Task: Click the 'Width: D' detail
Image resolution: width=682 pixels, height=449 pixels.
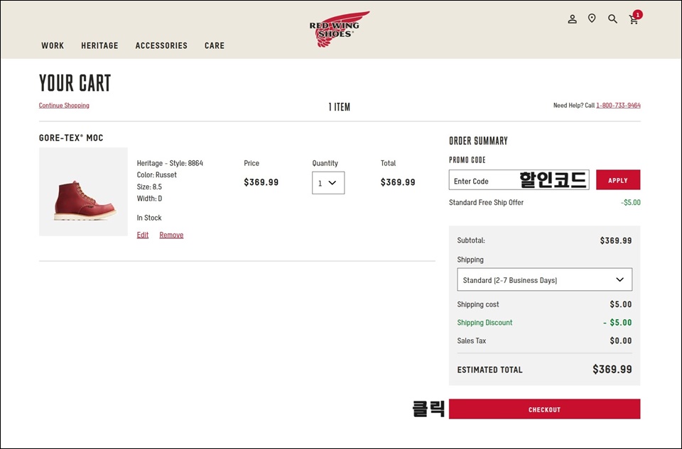Action: pos(150,199)
